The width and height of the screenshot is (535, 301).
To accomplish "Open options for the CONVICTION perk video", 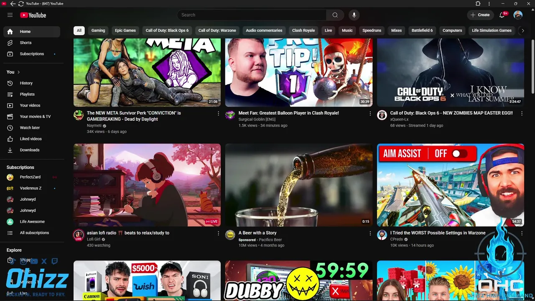I will pos(218,113).
